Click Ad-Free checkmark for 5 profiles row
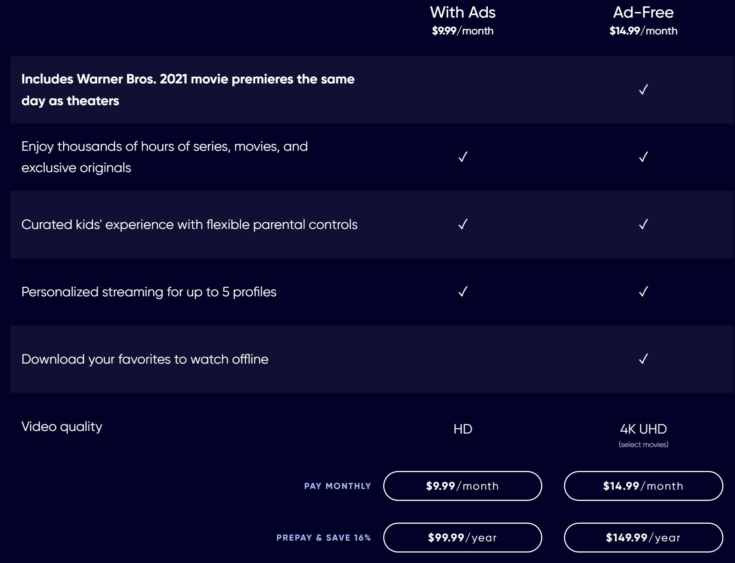The width and height of the screenshot is (735, 563). click(643, 291)
